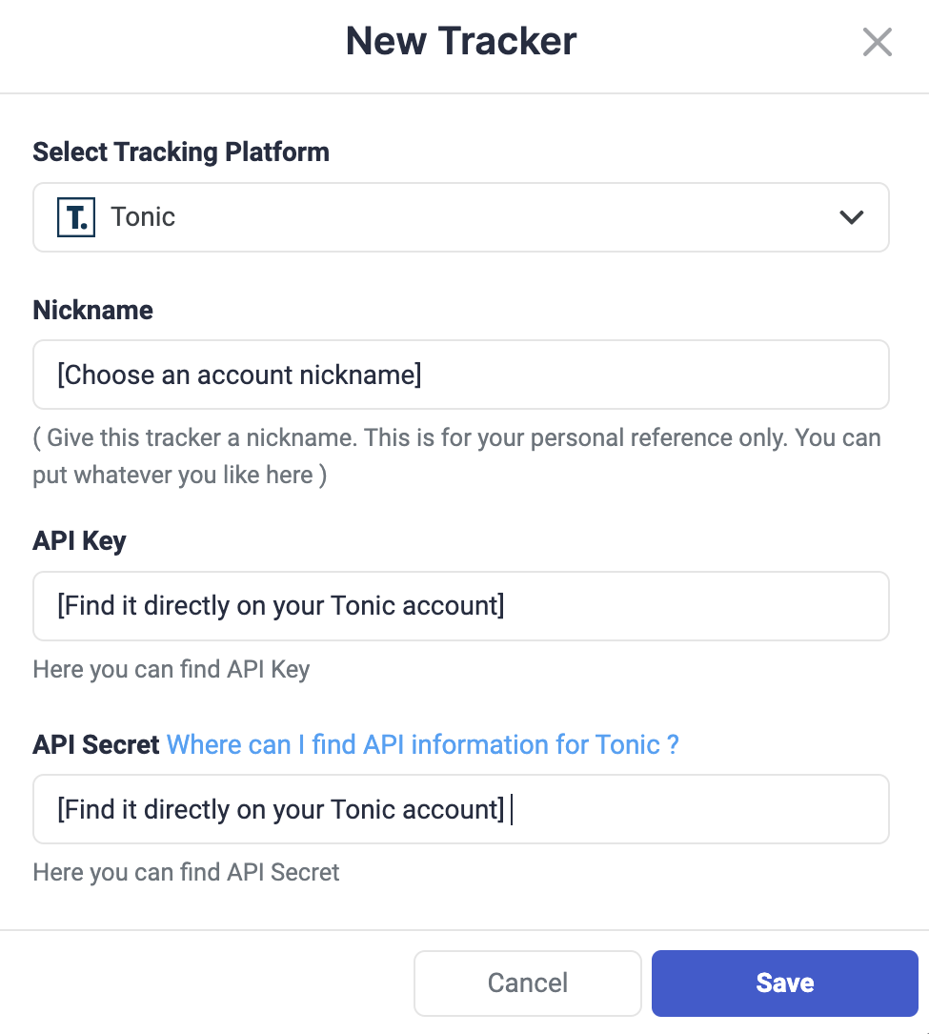Image resolution: width=929 pixels, height=1034 pixels.
Task: Expand the Select Tracking Platform combo box
Action: [x=461, y=217]
